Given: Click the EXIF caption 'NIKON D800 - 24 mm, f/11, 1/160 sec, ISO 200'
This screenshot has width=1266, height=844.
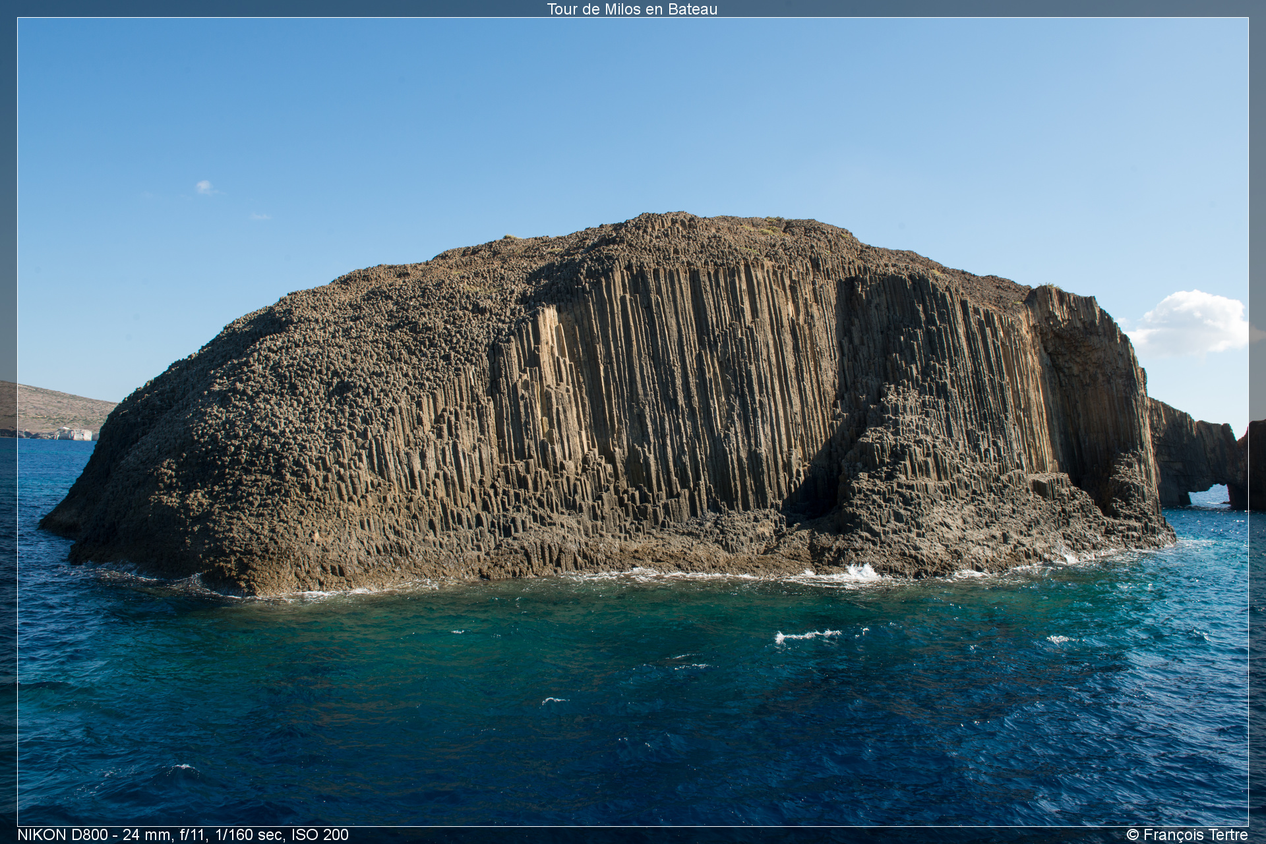Looking at the screenshot, I should tap(183, 835).
